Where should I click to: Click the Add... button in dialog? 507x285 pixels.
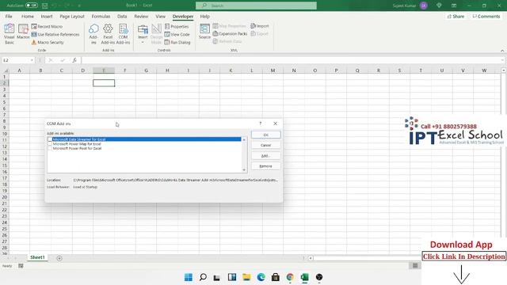266,156
